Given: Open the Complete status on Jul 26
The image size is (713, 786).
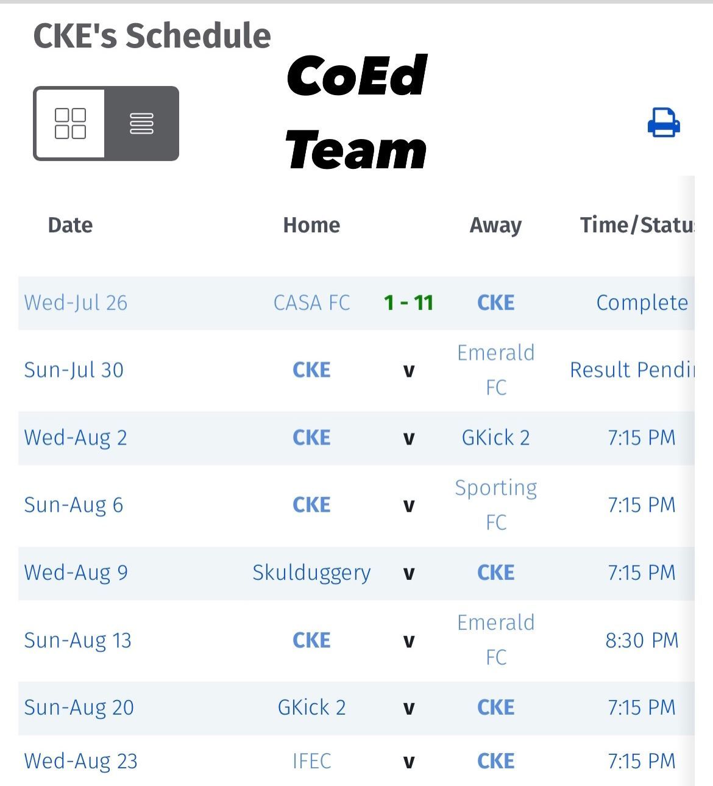Looking at the screenshot, I should [642, 302].
